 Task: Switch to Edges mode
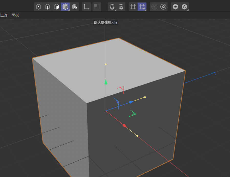pyautogui.click(x=47, y=7)
